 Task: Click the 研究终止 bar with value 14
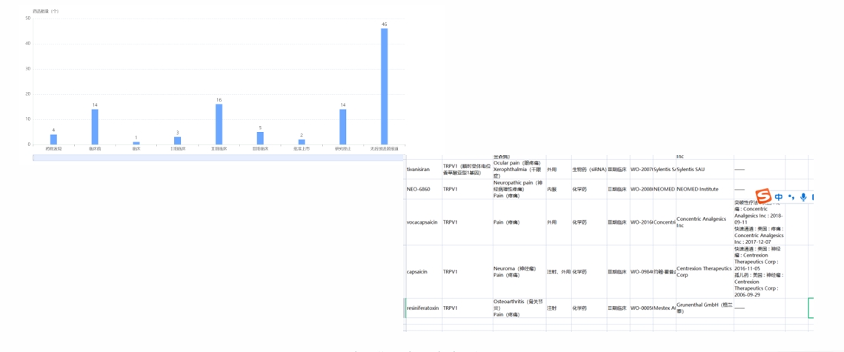tap(343, 127)
